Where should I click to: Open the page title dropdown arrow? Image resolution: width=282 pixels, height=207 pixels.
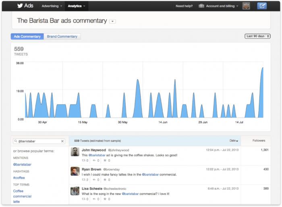point(112,21)
